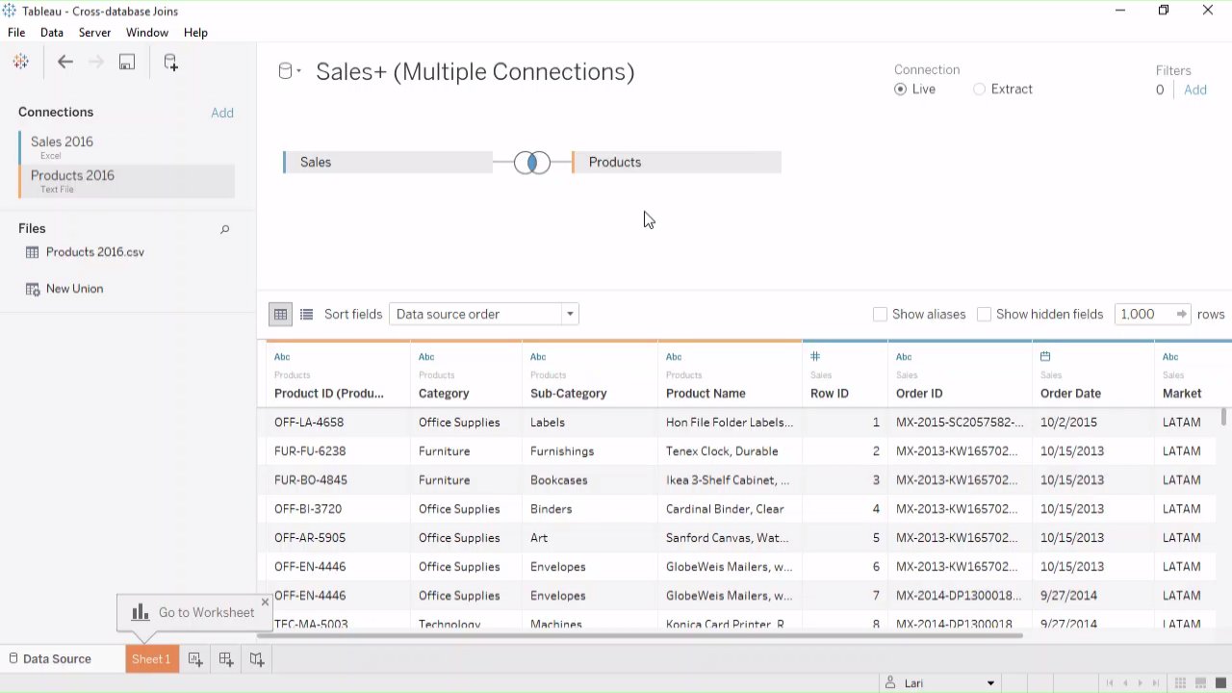This screenshot has height=693, width=1232.
Task: Enable the Show aliases checkbox
Action: pyautogui.click(x=880, y=315)
